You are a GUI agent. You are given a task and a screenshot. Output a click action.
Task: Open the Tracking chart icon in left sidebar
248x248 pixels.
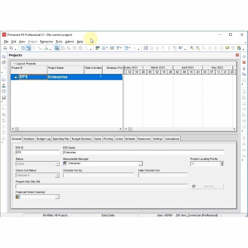pos(4,97)
